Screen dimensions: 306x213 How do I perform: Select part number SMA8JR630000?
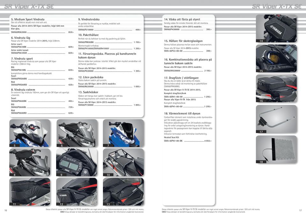(86, 87)
